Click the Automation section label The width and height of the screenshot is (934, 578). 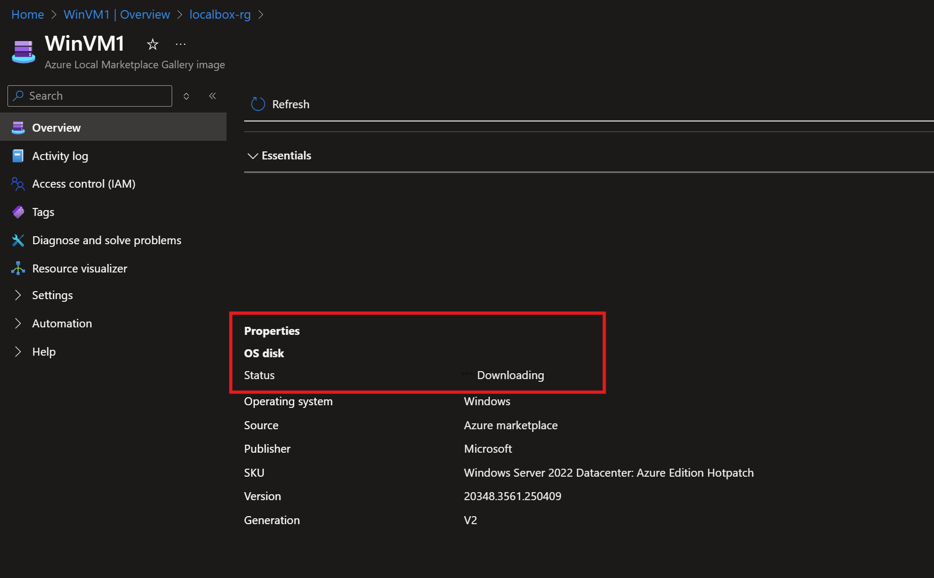coord(62,324)
